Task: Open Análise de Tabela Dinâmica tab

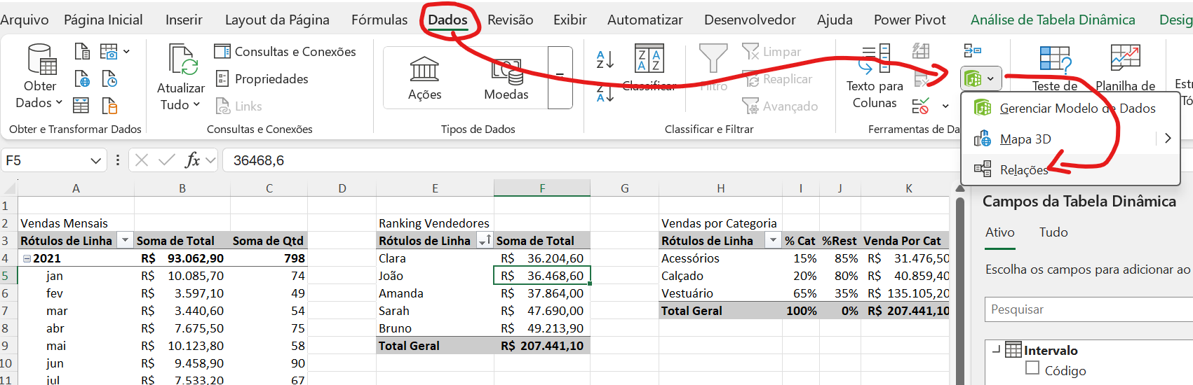Action: (1053, 20)
